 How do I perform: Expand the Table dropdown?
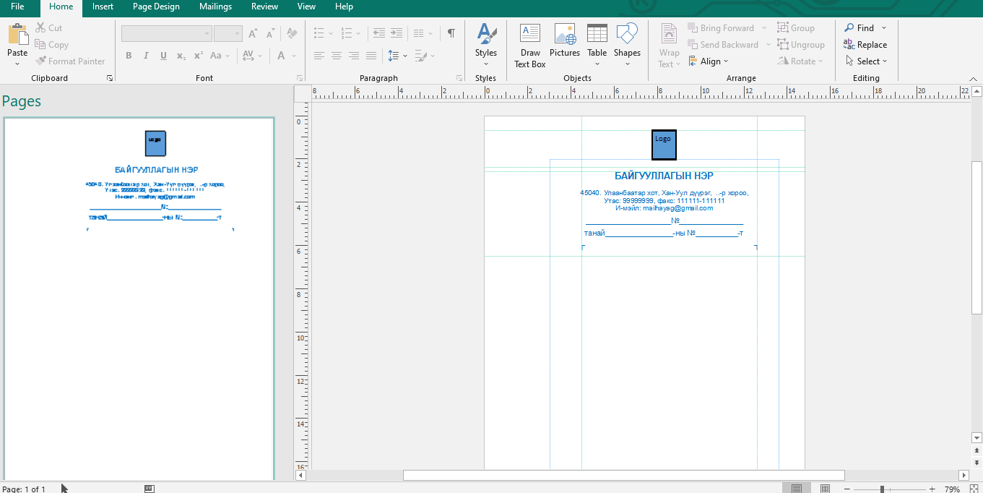(x=597, y=64)
